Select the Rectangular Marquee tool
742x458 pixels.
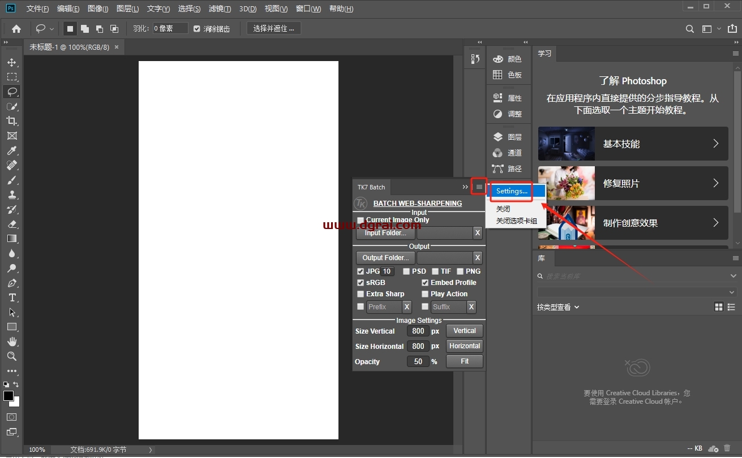[12, 77]
